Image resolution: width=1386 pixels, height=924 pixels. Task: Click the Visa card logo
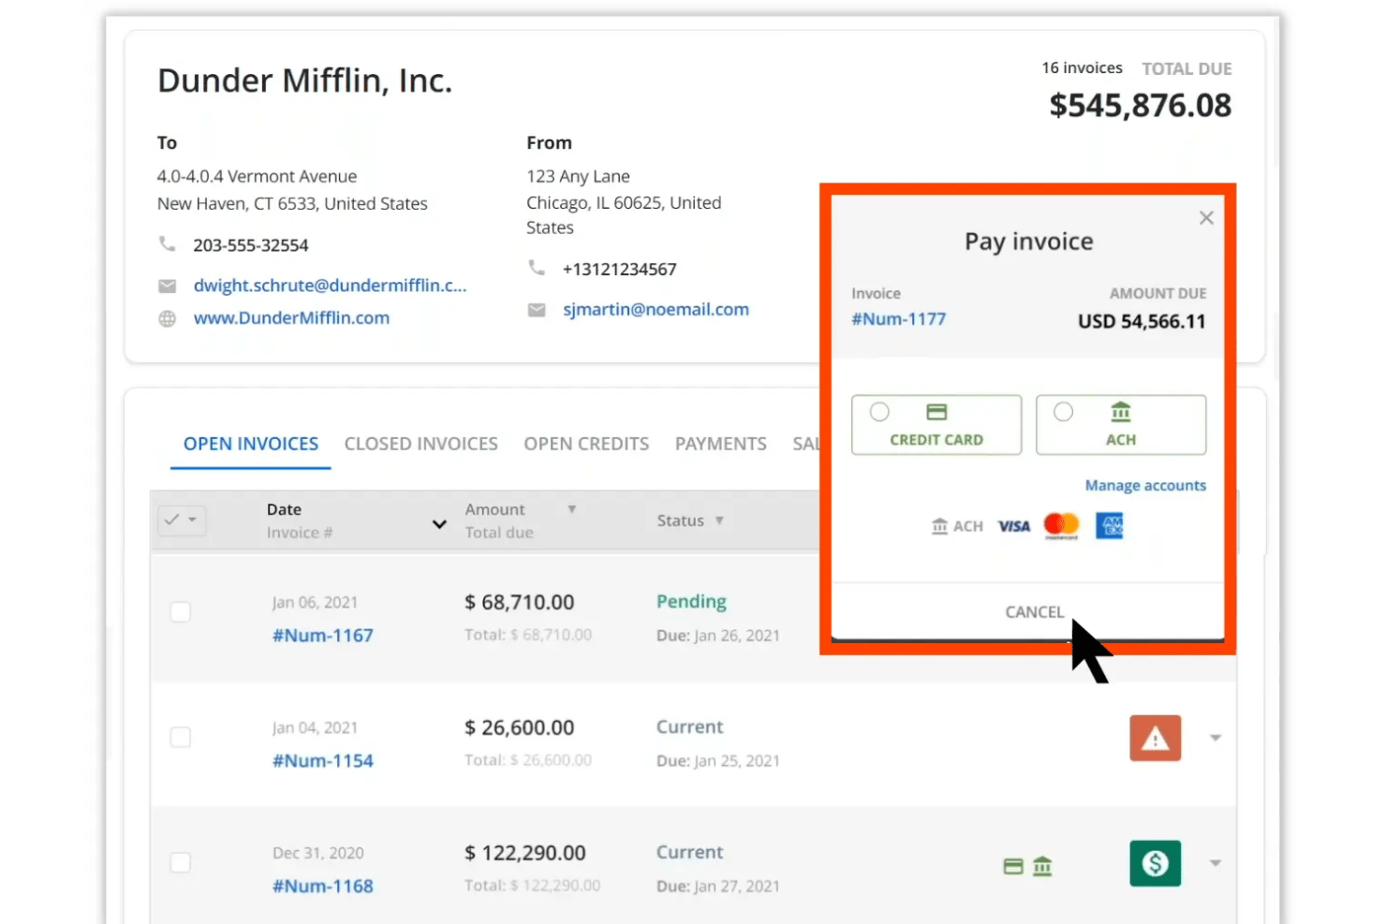pos(1013,526)
